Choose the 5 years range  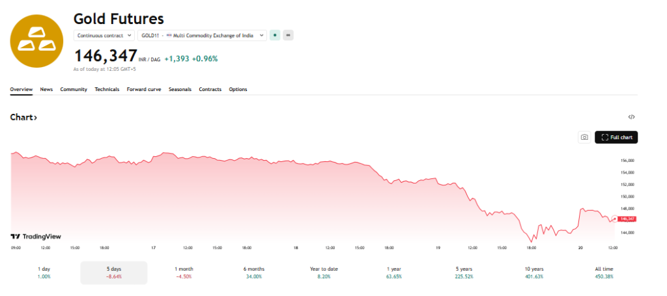(464, 273)
